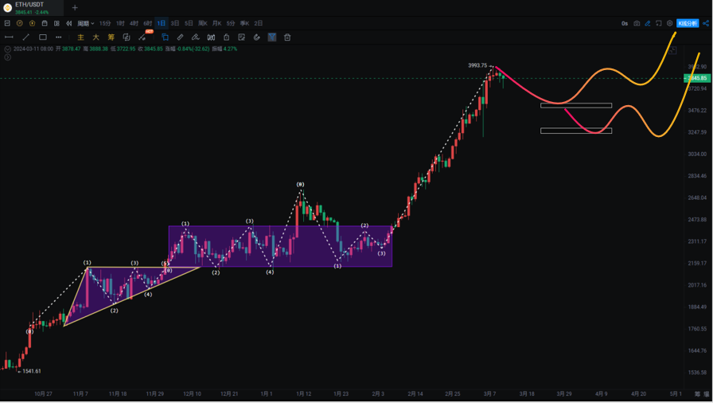Click the split-panes icon in top toolbar
This screenshot has width=713, height=403.
pyautogui.click(x=56, y=23)
